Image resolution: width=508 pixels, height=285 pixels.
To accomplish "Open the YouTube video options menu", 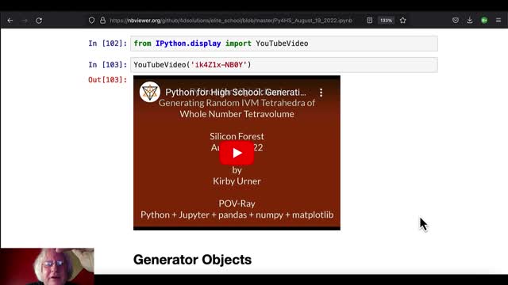I will [321, 93].
